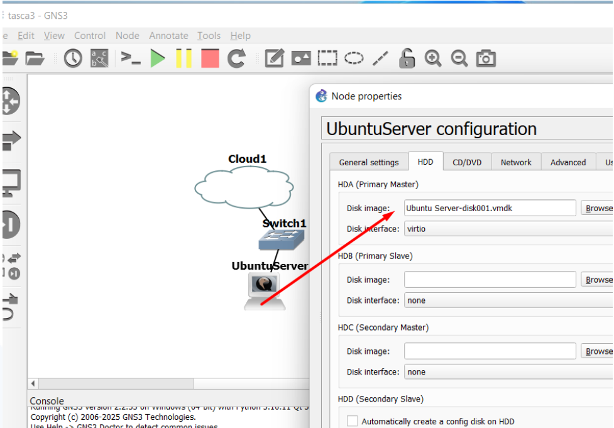Stop all nodes with red square icon
Screen dimensions: 614x428
pyautogui.click(x=210, y=58)
